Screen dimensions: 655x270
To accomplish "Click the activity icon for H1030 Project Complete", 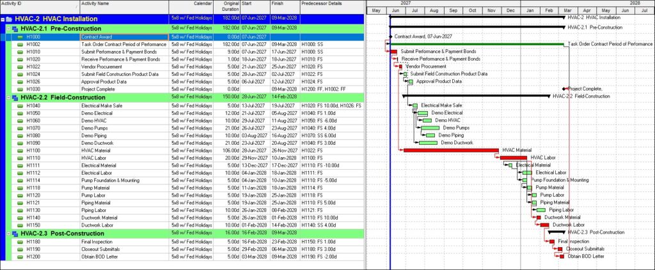I will click(x=20, y=89).
